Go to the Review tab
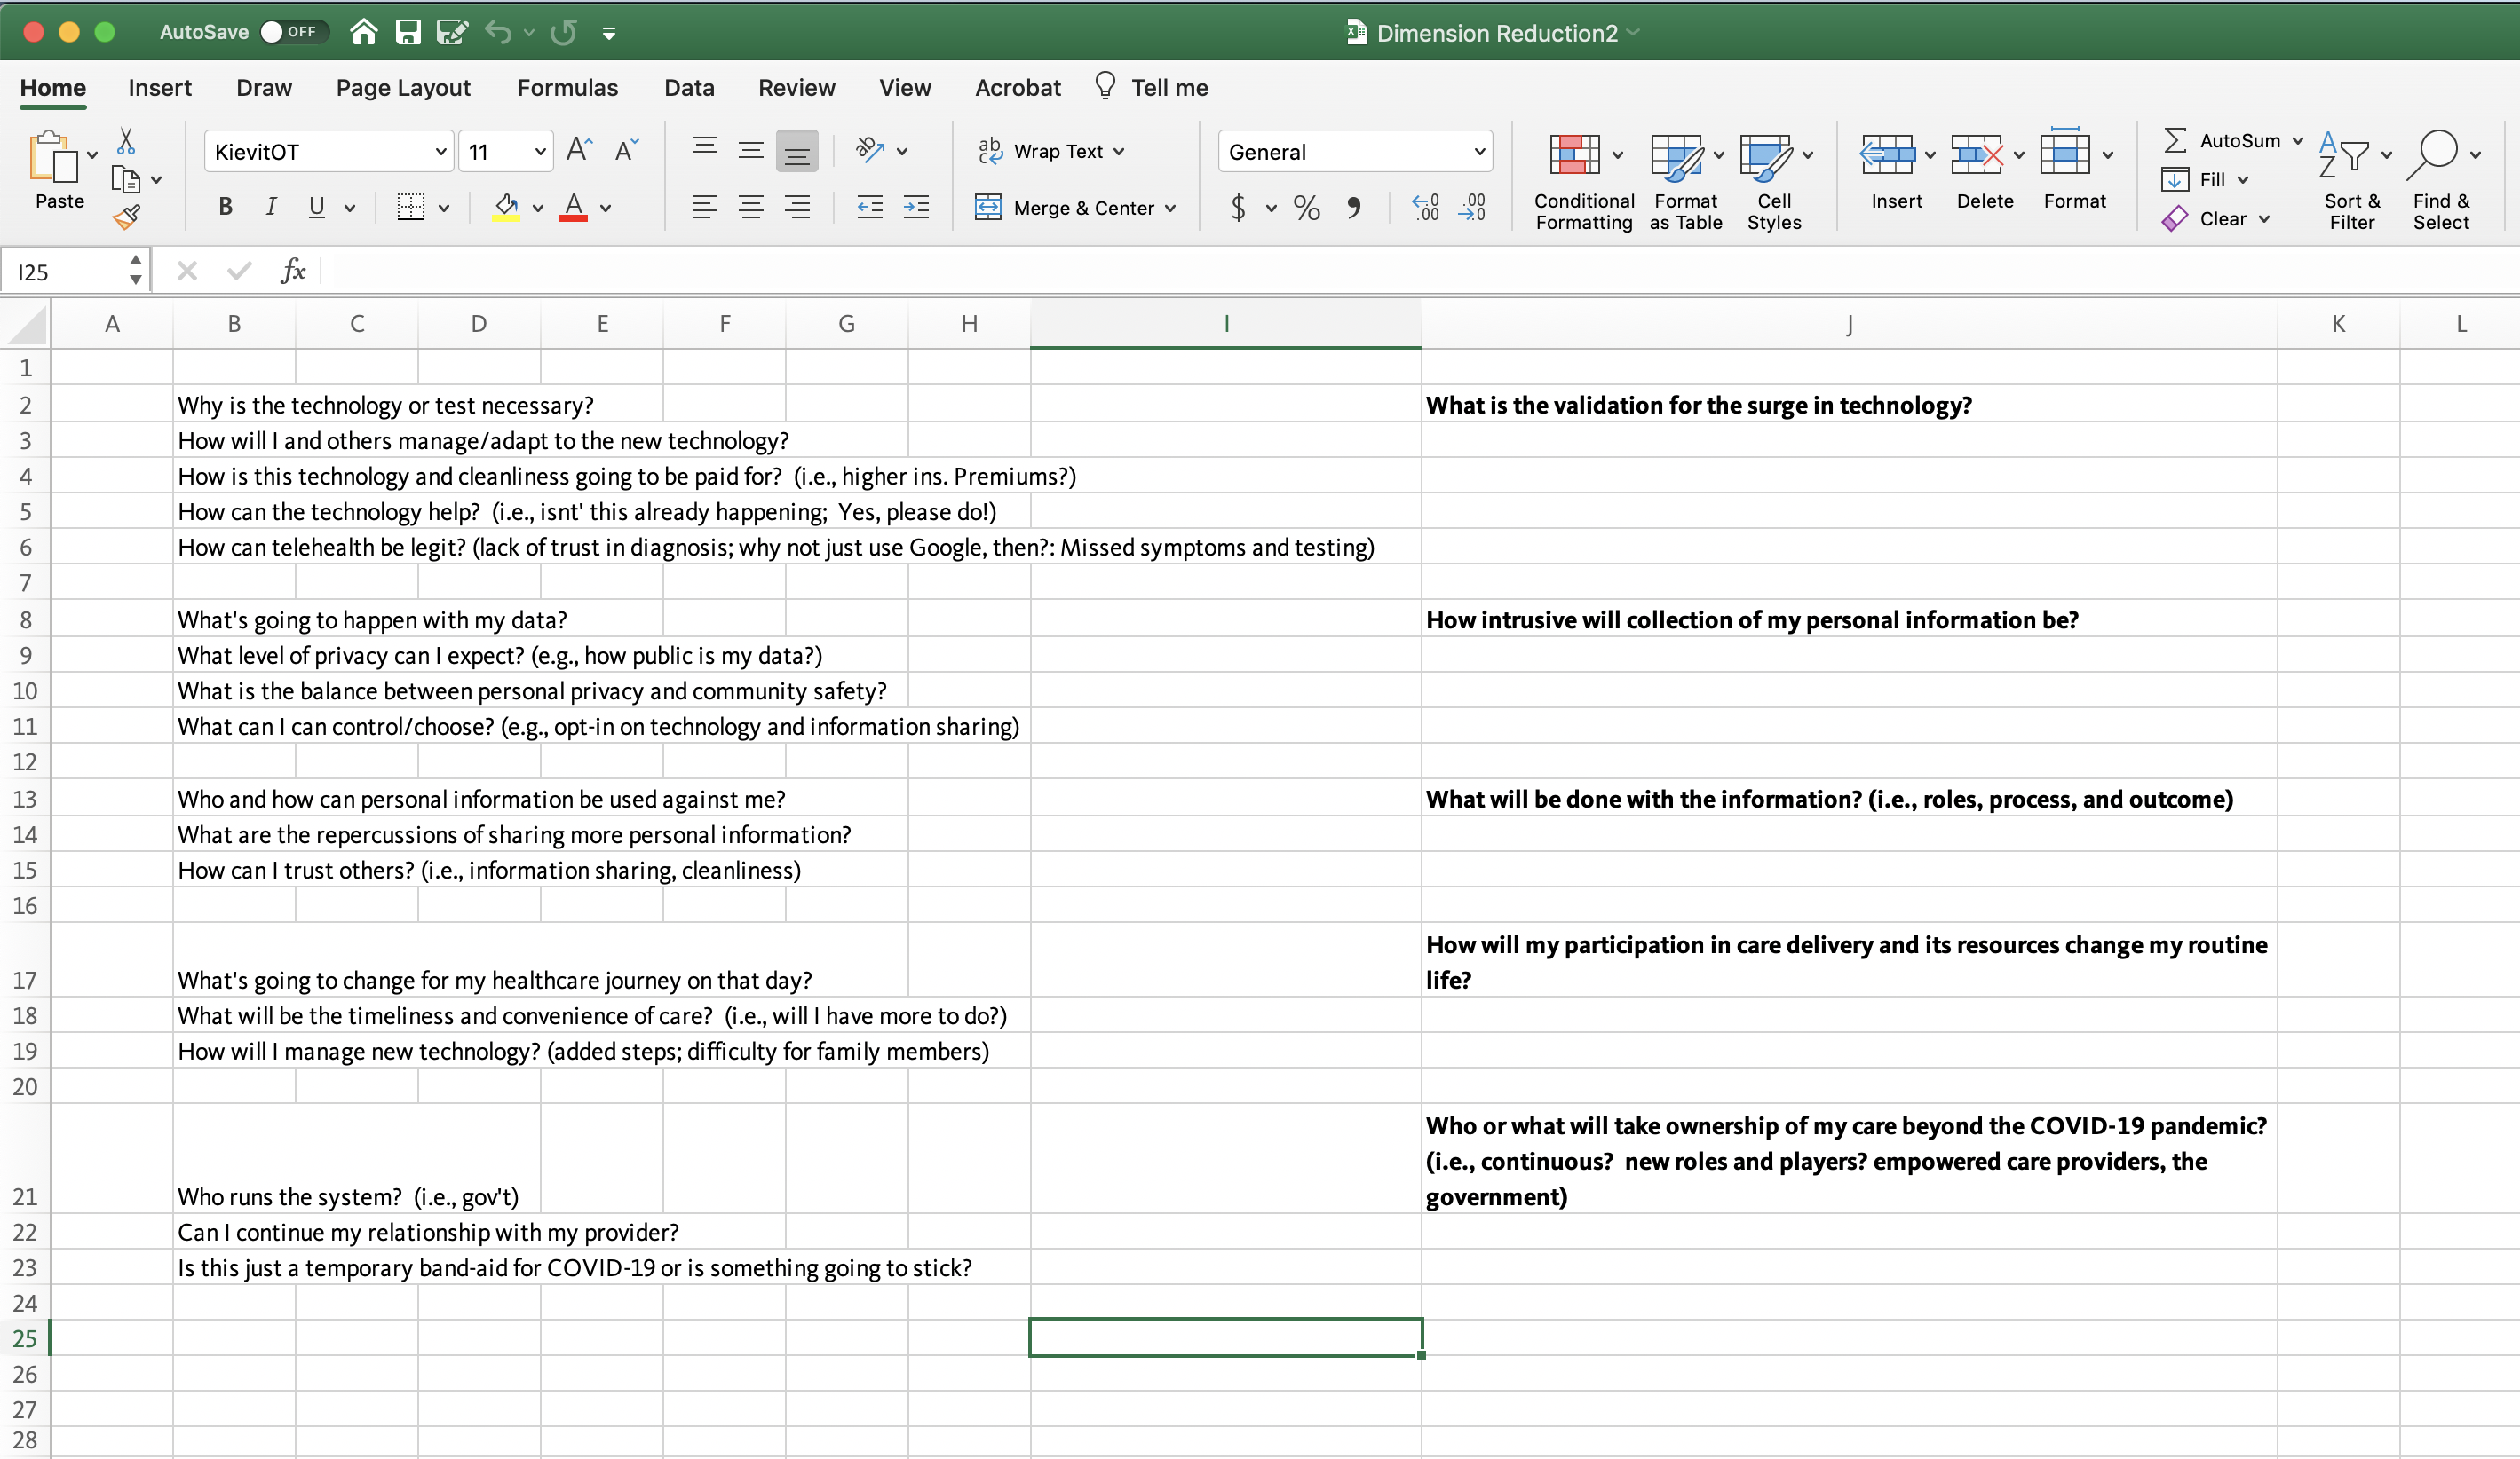Screen dimensions: 2520x1459 pyautogui.click(x=796, y=88)
